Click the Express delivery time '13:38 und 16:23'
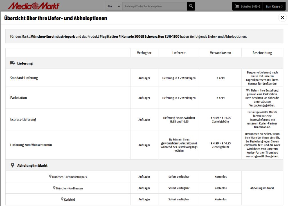Image resolution: width=288 pixels, height=206 pixels. 179,121
